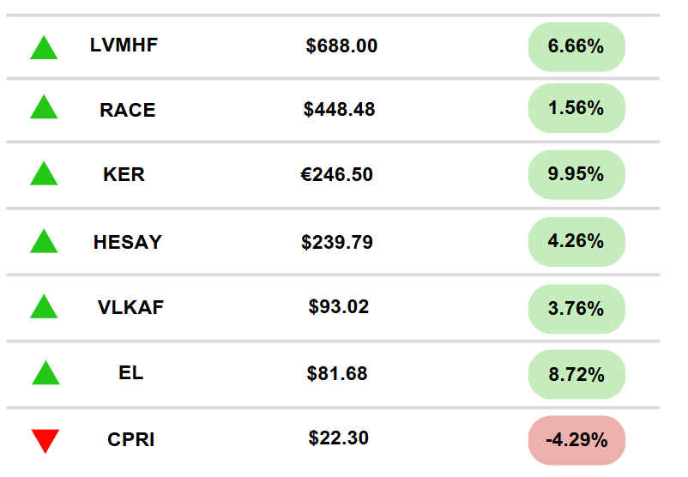Click the green up arrow beside RACE
The height and width of the screenshot is (477, 688).
coord(44,106)
